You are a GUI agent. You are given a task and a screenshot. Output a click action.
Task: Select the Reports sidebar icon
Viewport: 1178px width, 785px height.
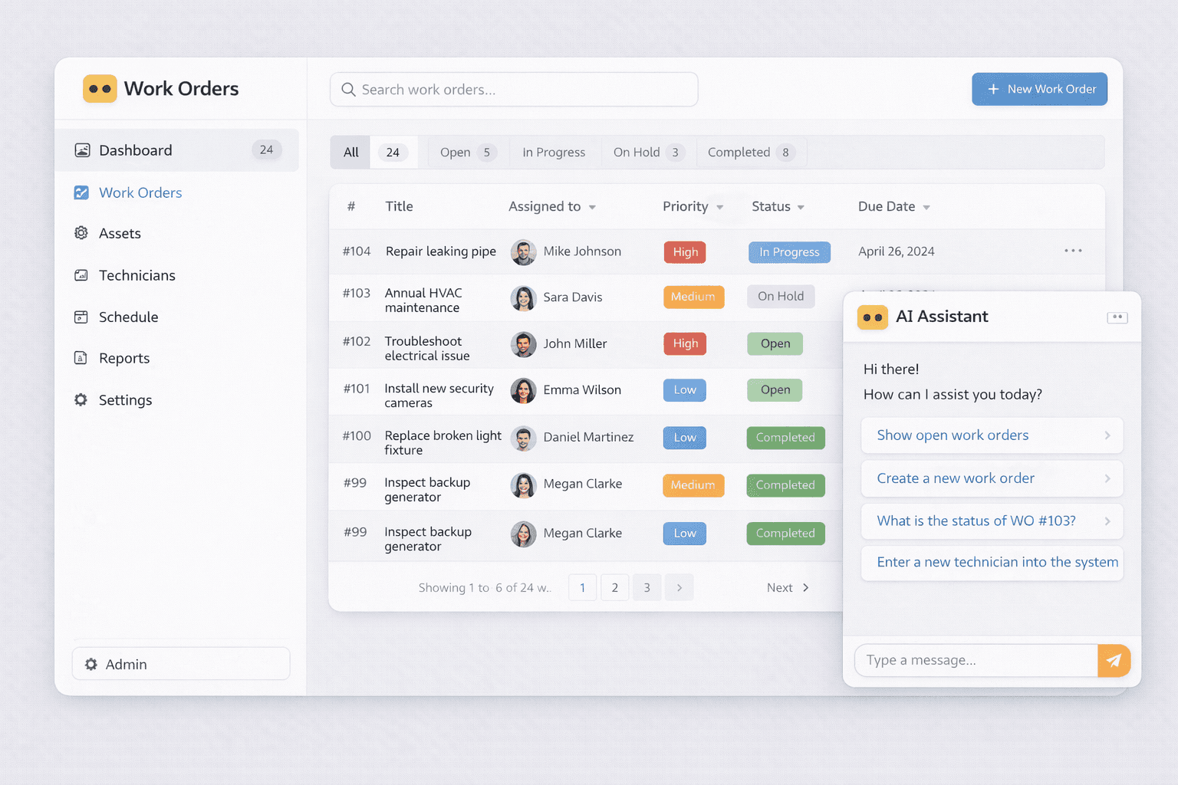pos(81,358)
